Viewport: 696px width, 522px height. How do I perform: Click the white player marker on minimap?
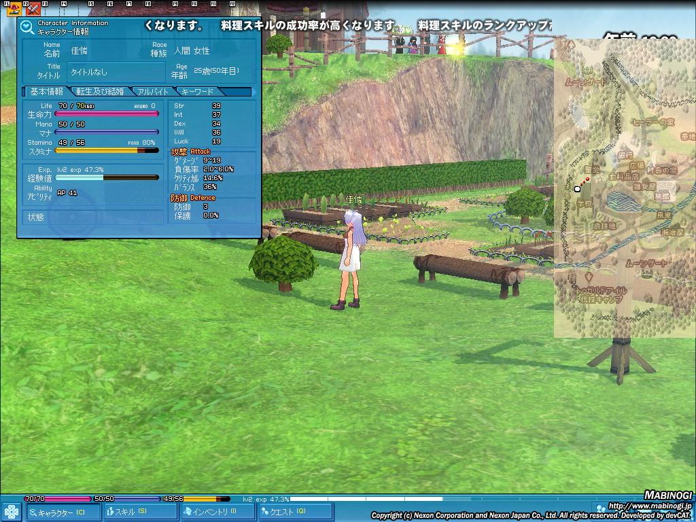tap(577, 189)
